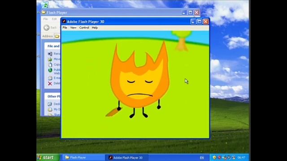The image size is (287, 161).
Task: Open the Control menu in Adobe Flash Player
Action: 84,28
